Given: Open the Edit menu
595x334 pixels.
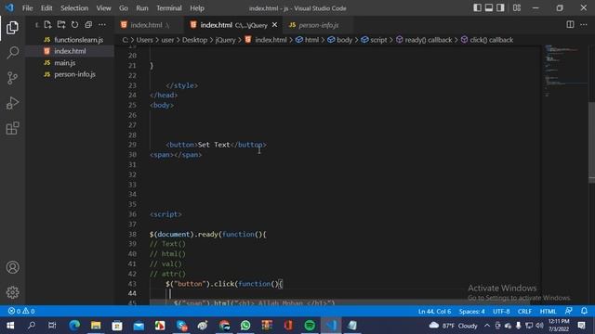Looking at the screenshot, I should [x=46, y=8].
